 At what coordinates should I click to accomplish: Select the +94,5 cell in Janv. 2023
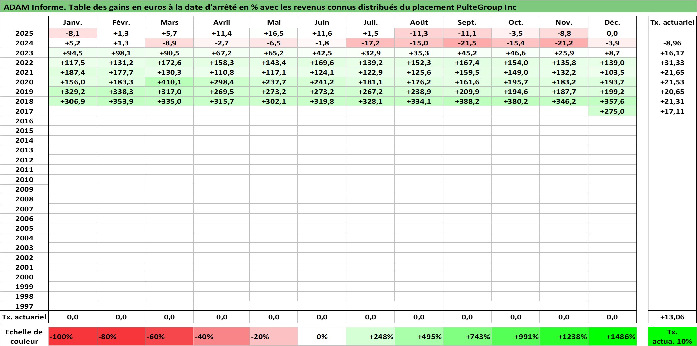click(x=73, y=53)
